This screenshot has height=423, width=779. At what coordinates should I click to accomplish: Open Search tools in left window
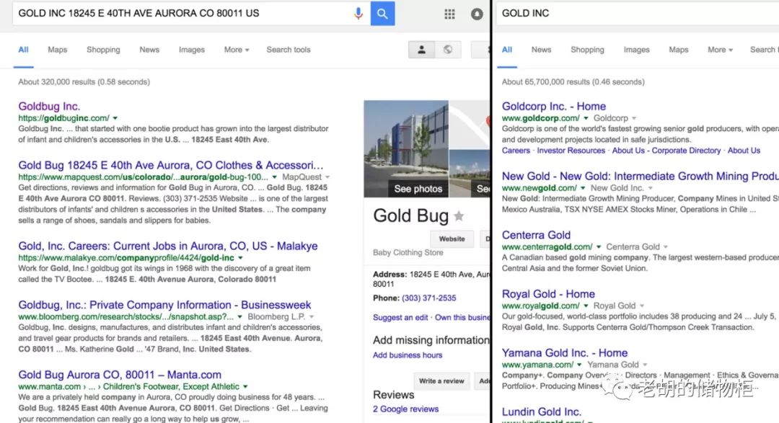point(289,50)
